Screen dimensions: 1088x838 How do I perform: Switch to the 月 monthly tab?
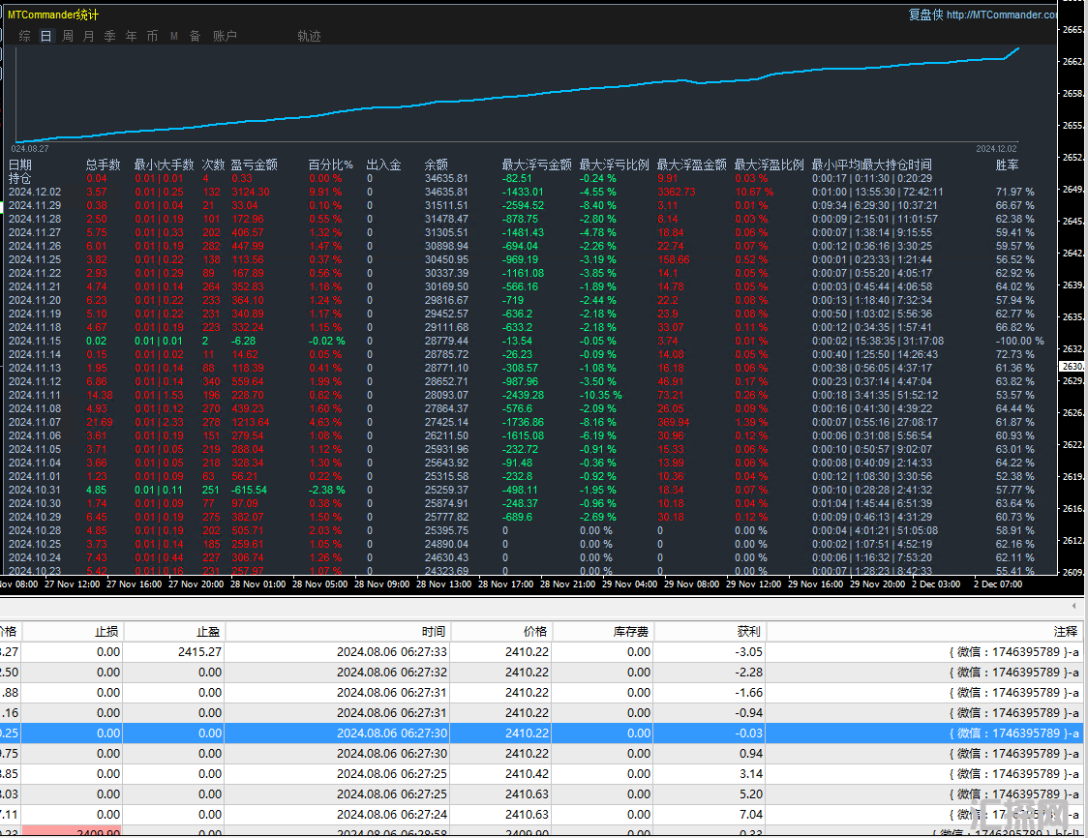coord(89,36)
